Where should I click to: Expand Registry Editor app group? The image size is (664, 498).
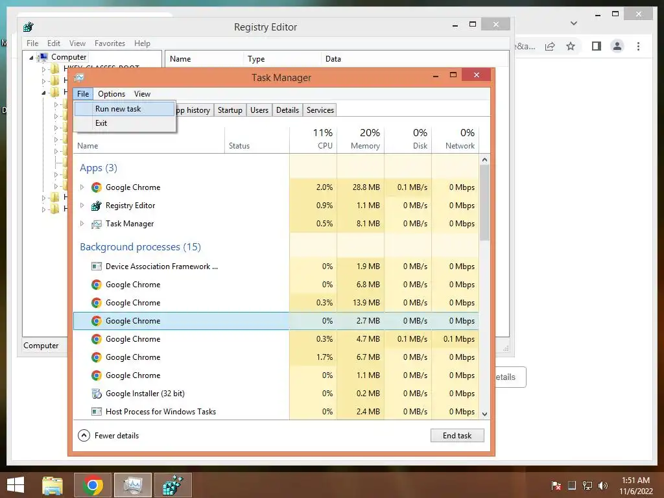point(82,206)
